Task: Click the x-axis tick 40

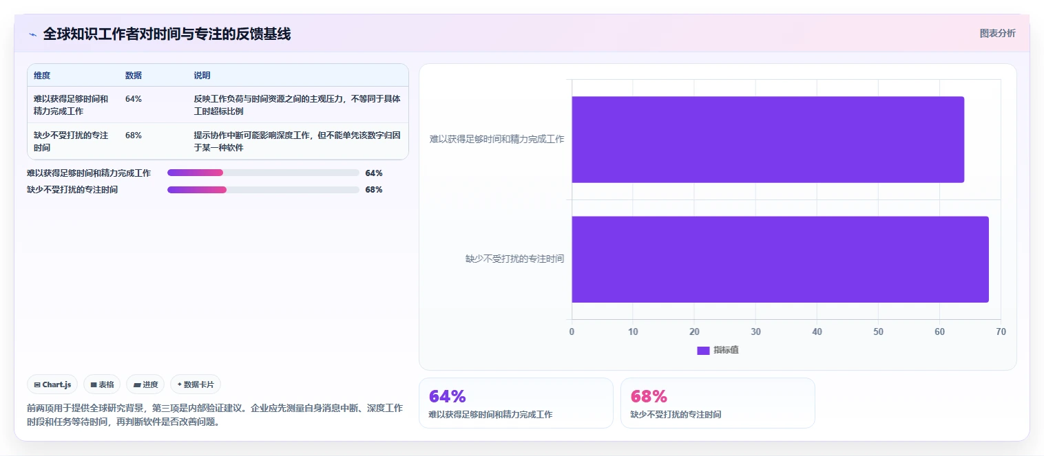Action: point(817,332)
